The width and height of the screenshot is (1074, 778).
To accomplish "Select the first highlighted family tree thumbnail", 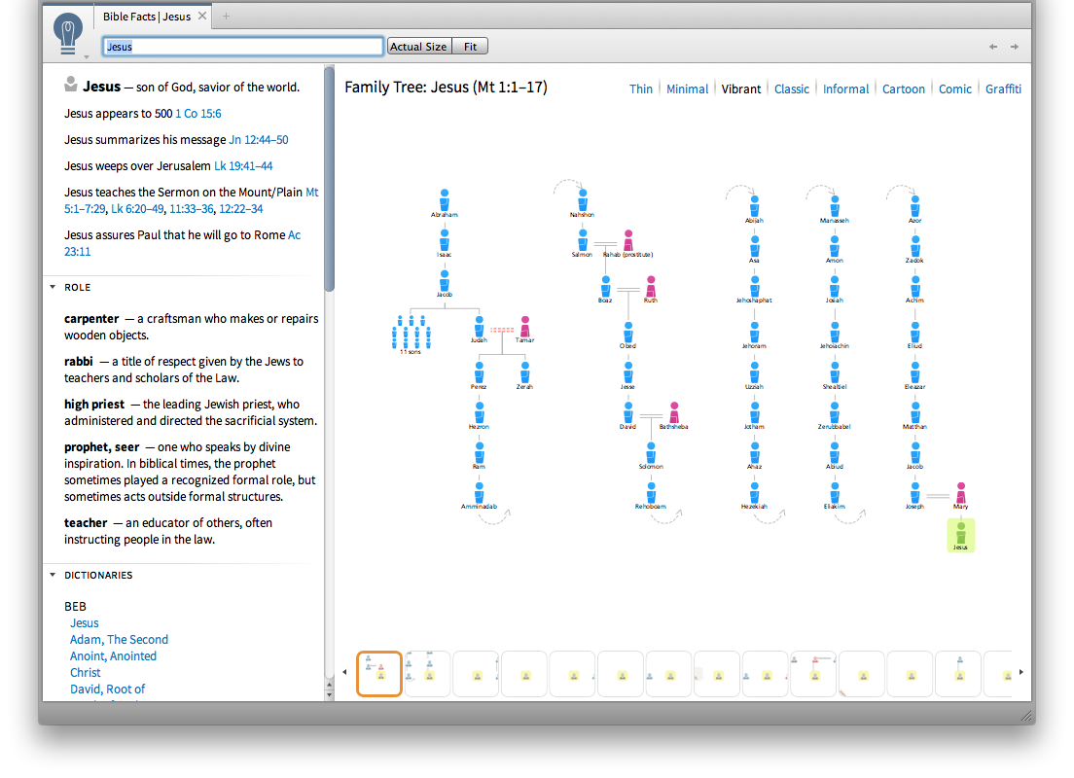I will [x=379, y=674].
